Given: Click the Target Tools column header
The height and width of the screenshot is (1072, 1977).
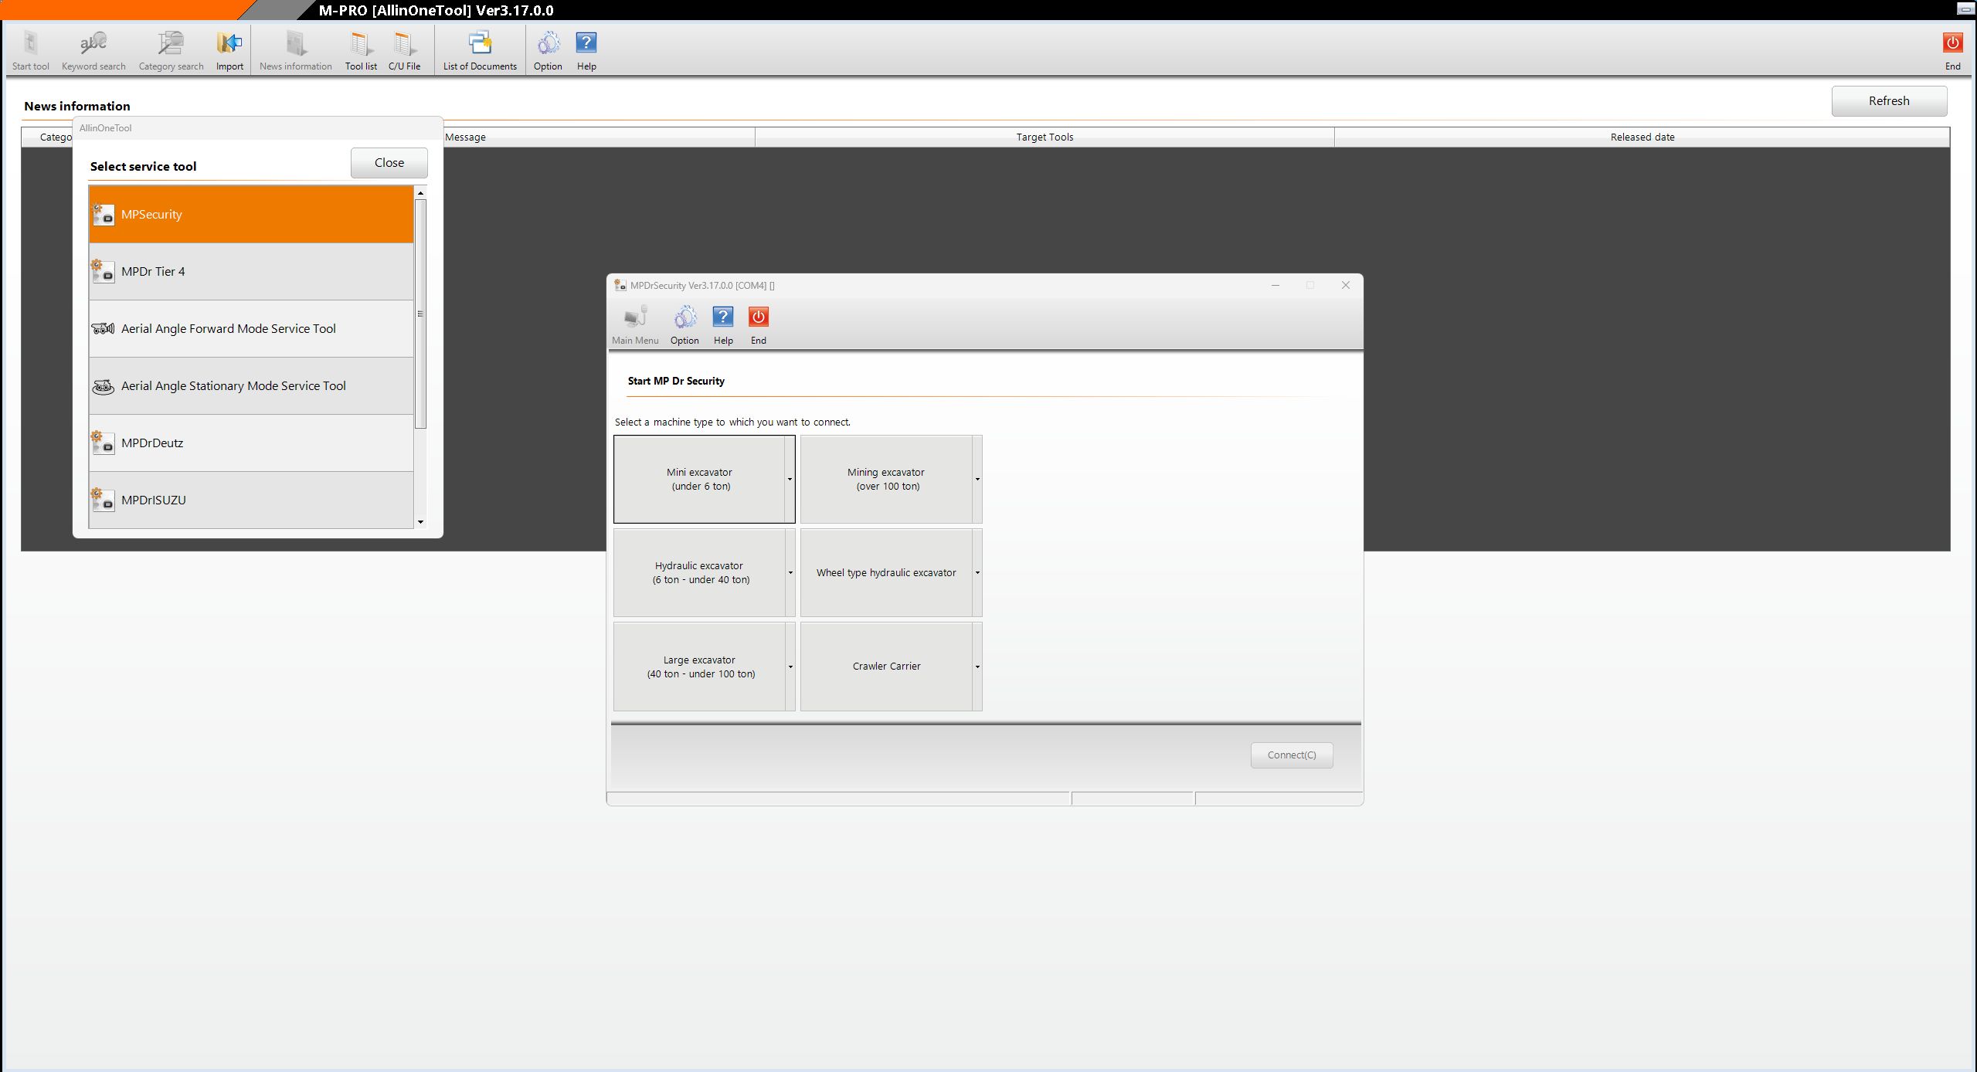Looking at the screenshot, I should tap(1045, 137).
